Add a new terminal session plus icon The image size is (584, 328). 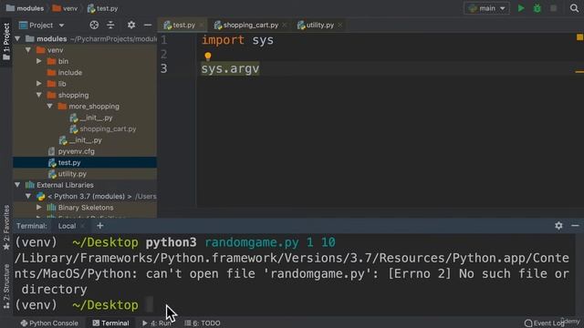[99, 225]
